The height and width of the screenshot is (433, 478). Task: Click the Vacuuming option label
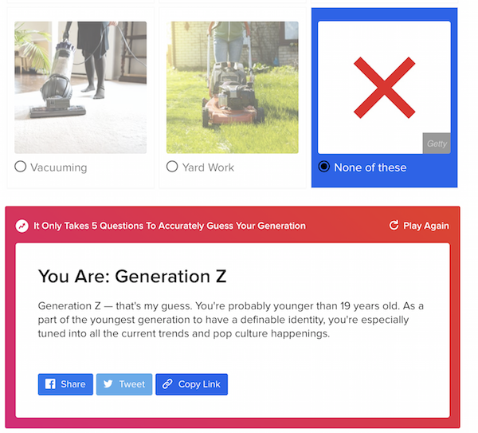[59, 167]
